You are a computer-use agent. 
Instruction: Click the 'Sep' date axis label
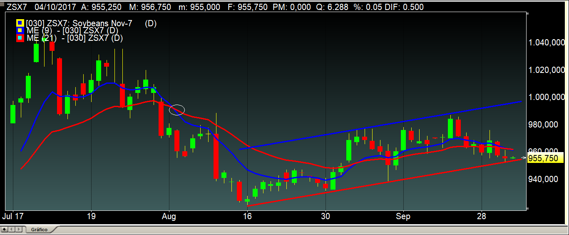(x=403, y=217)
